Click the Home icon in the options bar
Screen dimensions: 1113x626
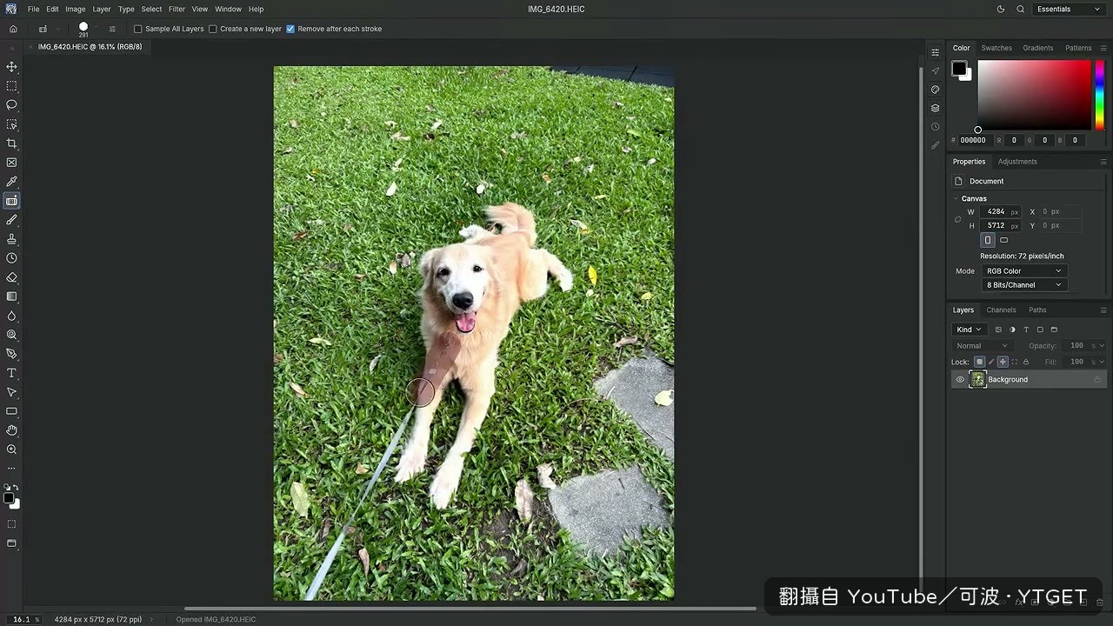tap(13, 29)
